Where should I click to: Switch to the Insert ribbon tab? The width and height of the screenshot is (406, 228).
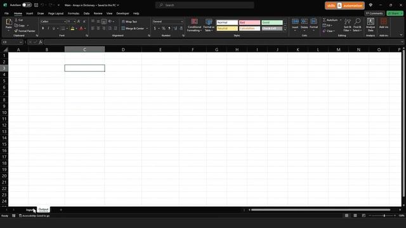tap(30, 13)
